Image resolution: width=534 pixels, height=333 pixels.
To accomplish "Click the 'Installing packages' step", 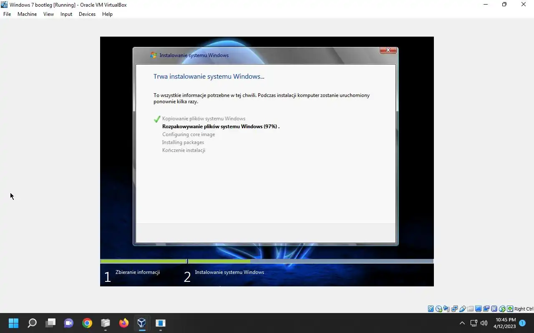I will 183,142.
